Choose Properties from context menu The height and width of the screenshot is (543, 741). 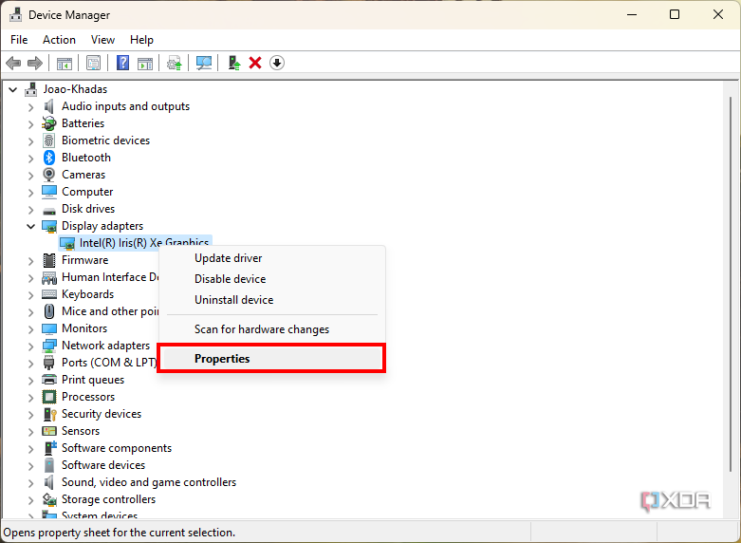271,359
